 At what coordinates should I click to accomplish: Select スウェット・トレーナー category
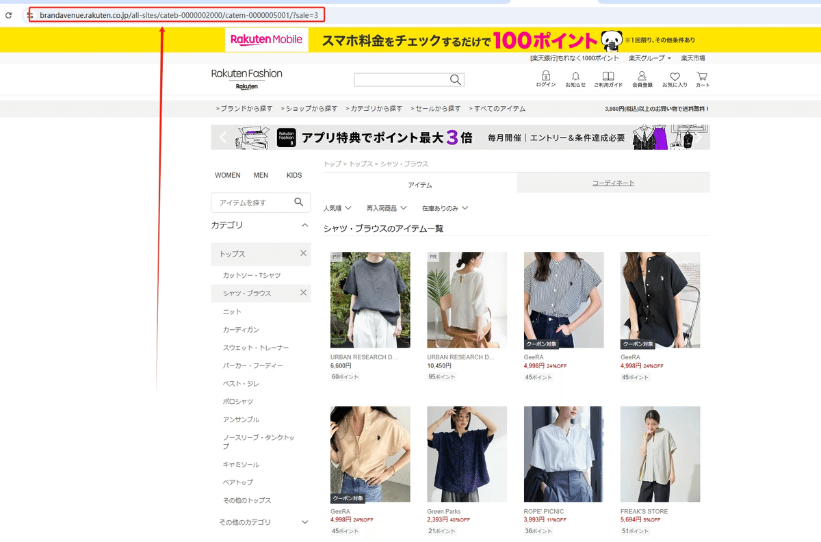pos(256,348)
